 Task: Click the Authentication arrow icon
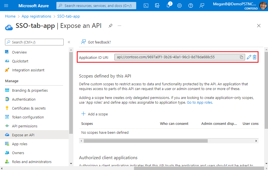[7, 99]
